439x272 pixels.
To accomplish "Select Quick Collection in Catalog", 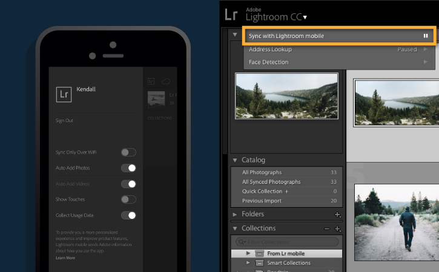I will tap(286, 191).
